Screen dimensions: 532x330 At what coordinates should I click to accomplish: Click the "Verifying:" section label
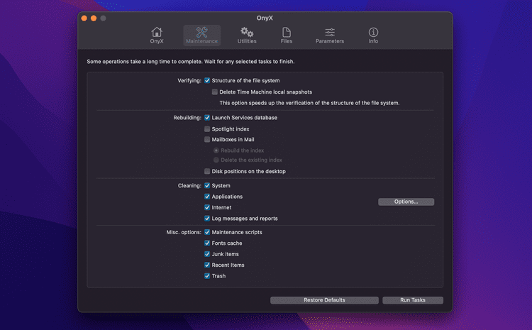189,80
